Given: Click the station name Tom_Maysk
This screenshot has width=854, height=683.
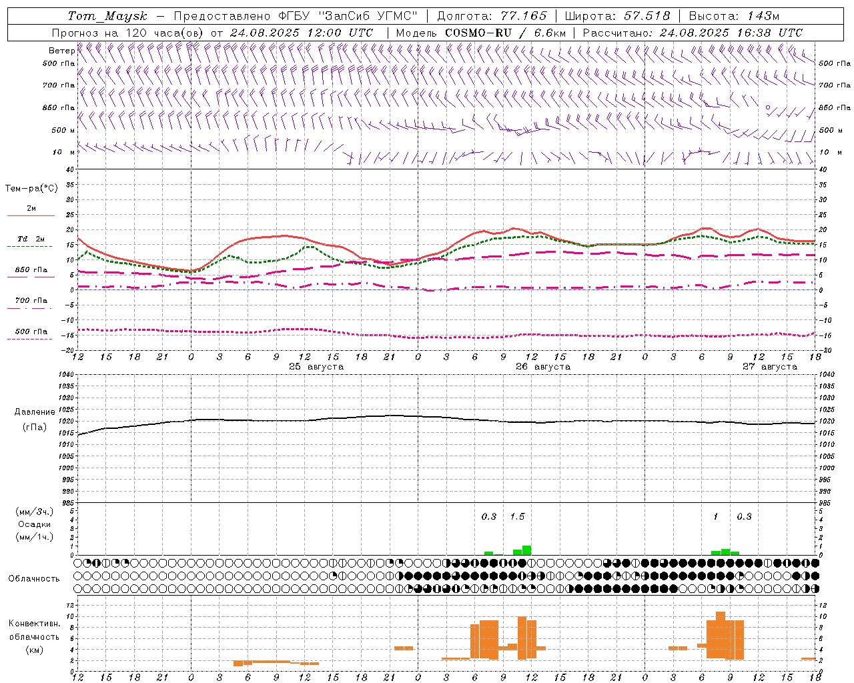Looking at the screenshot, I should point(107,16).
